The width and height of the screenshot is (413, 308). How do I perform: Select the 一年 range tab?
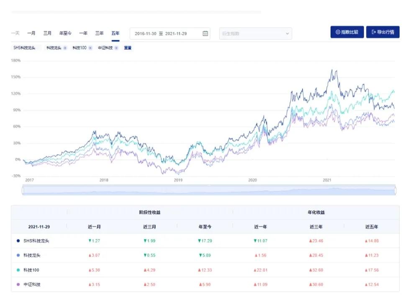coord(83,33)
